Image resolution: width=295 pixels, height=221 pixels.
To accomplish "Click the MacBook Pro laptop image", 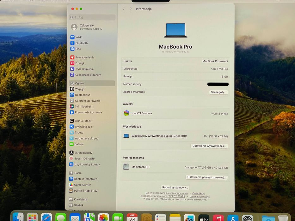I will (175, 30).
